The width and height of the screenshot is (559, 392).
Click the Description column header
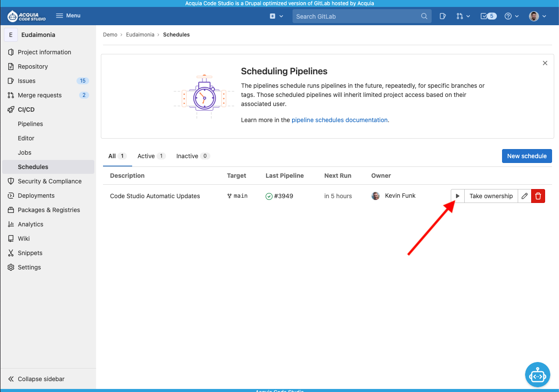127,176
